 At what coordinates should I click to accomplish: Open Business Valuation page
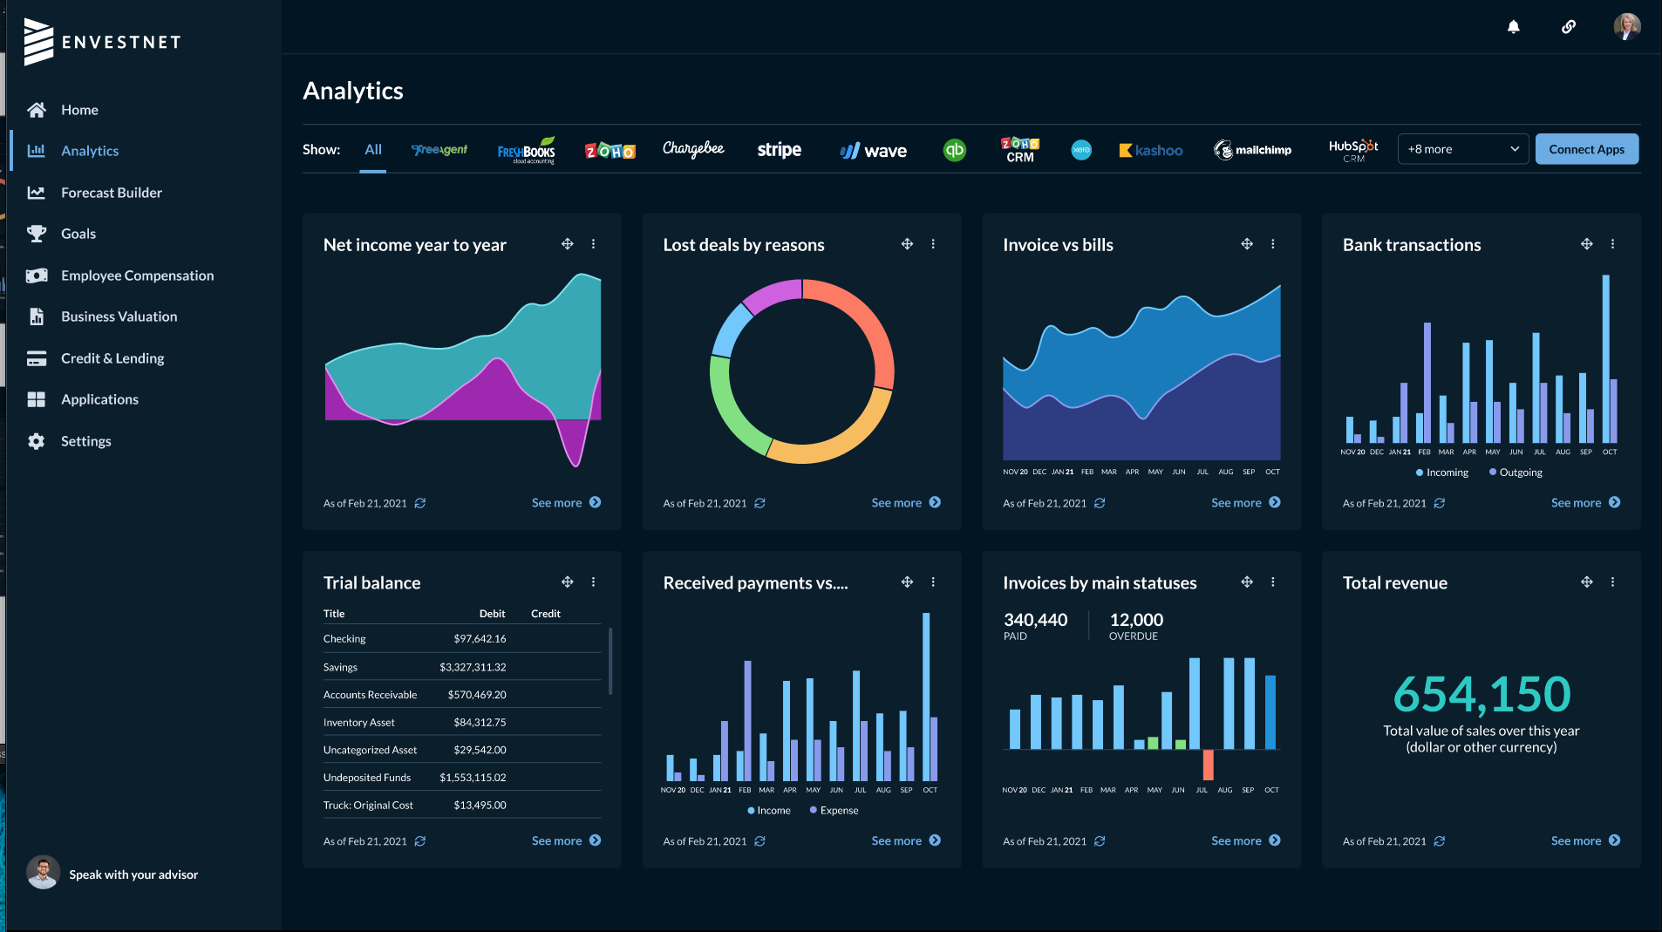point(119,316)
